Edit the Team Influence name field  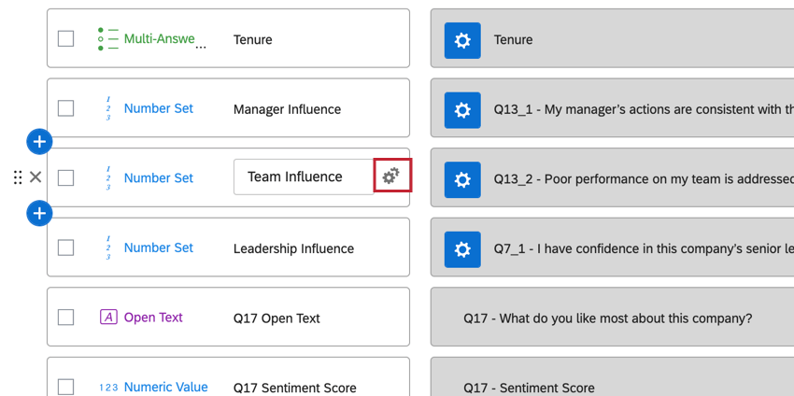[303, 177]
